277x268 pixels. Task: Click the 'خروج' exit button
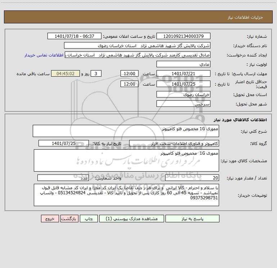(x=50, y=219)
